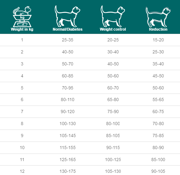180x175 pixels.
Task: Select the 'Reduction' column header text
Action: coord(158,29)
